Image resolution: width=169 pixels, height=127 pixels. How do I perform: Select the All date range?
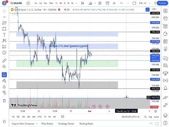[55, 117]
